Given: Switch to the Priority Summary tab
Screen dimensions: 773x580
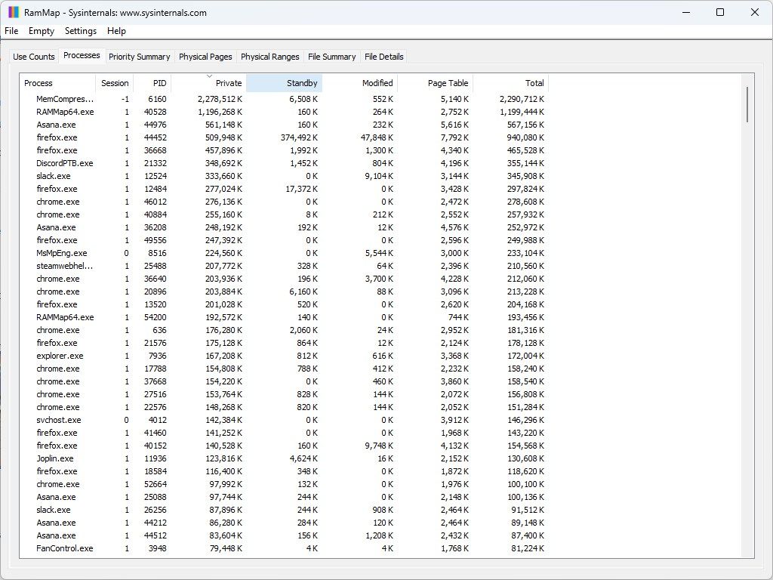Looking at the screenshot, I should pos(139,57).
